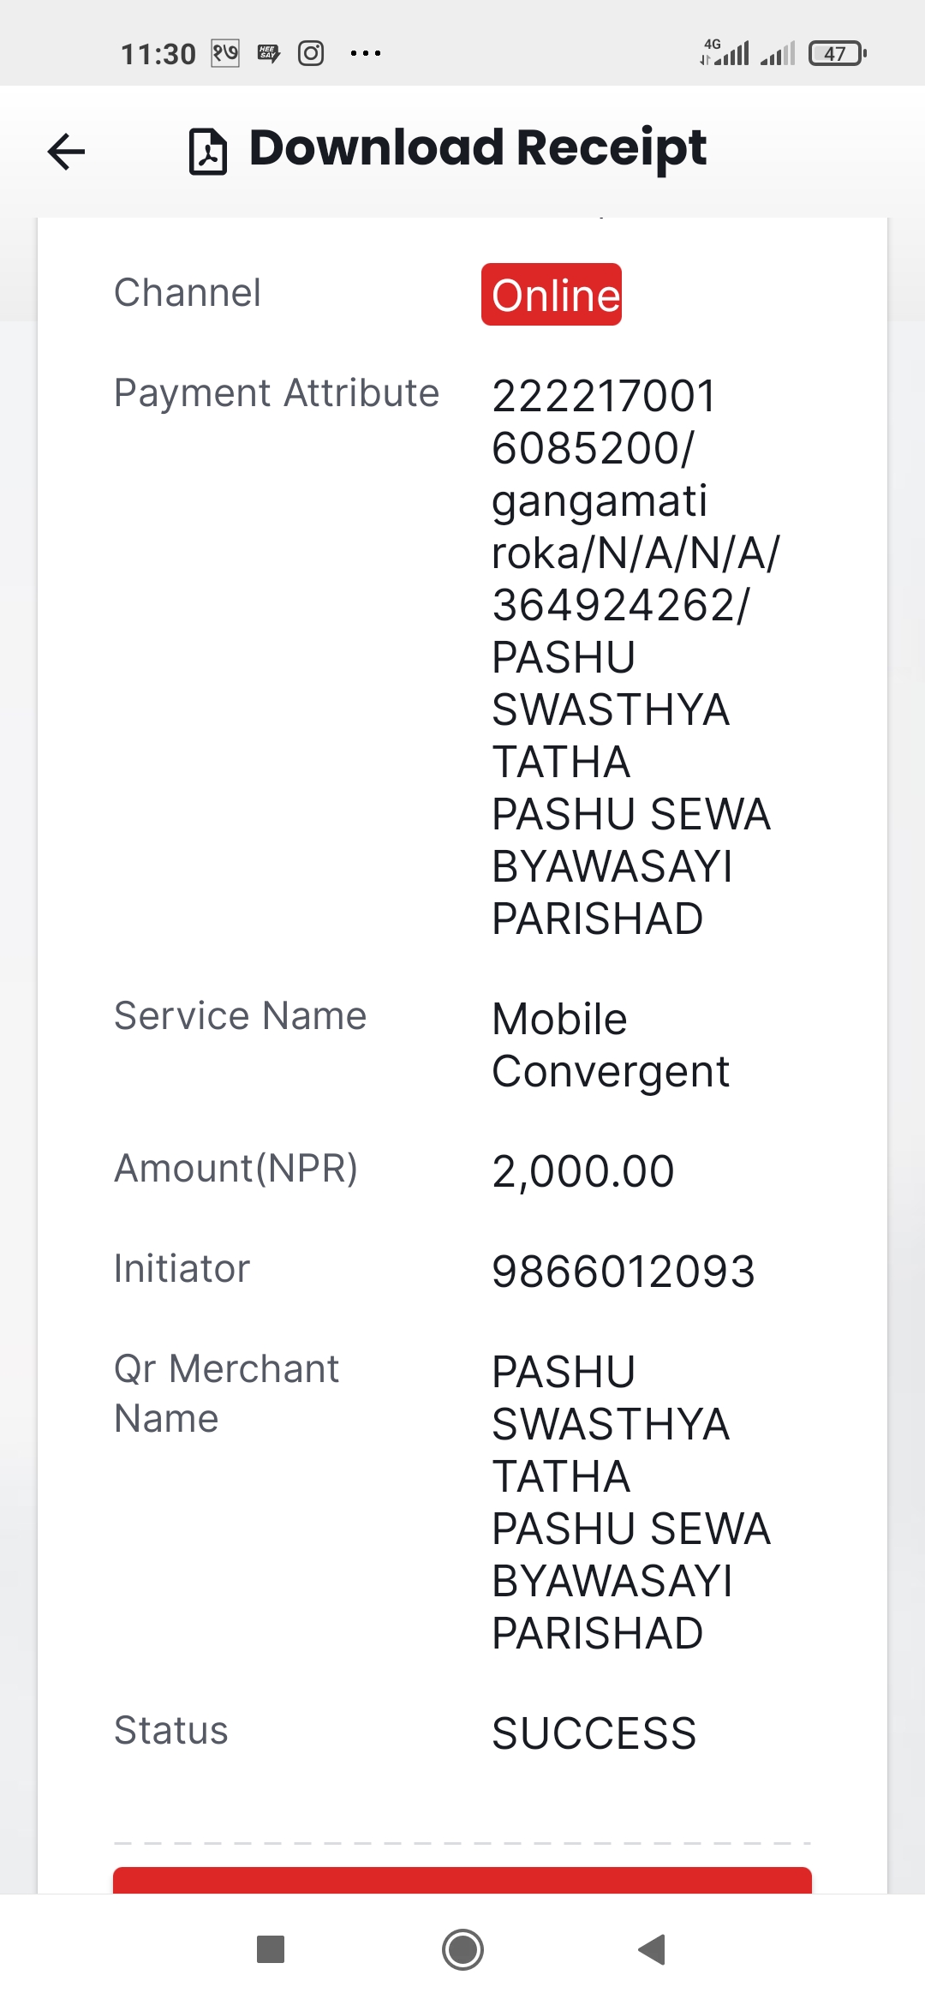Open Download Receipt
Image resolution: width=925 pixels, height=2005 pixels.
click(x=477, y=148)
